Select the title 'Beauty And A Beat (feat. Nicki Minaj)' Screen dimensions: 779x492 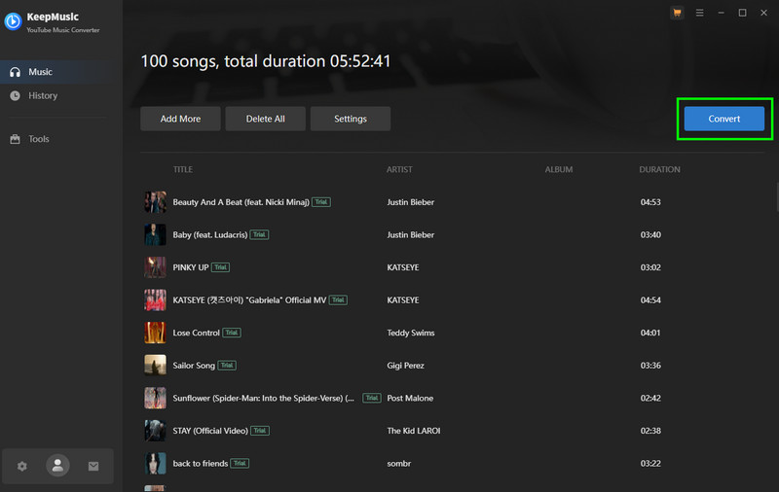(x=241, y=202)
